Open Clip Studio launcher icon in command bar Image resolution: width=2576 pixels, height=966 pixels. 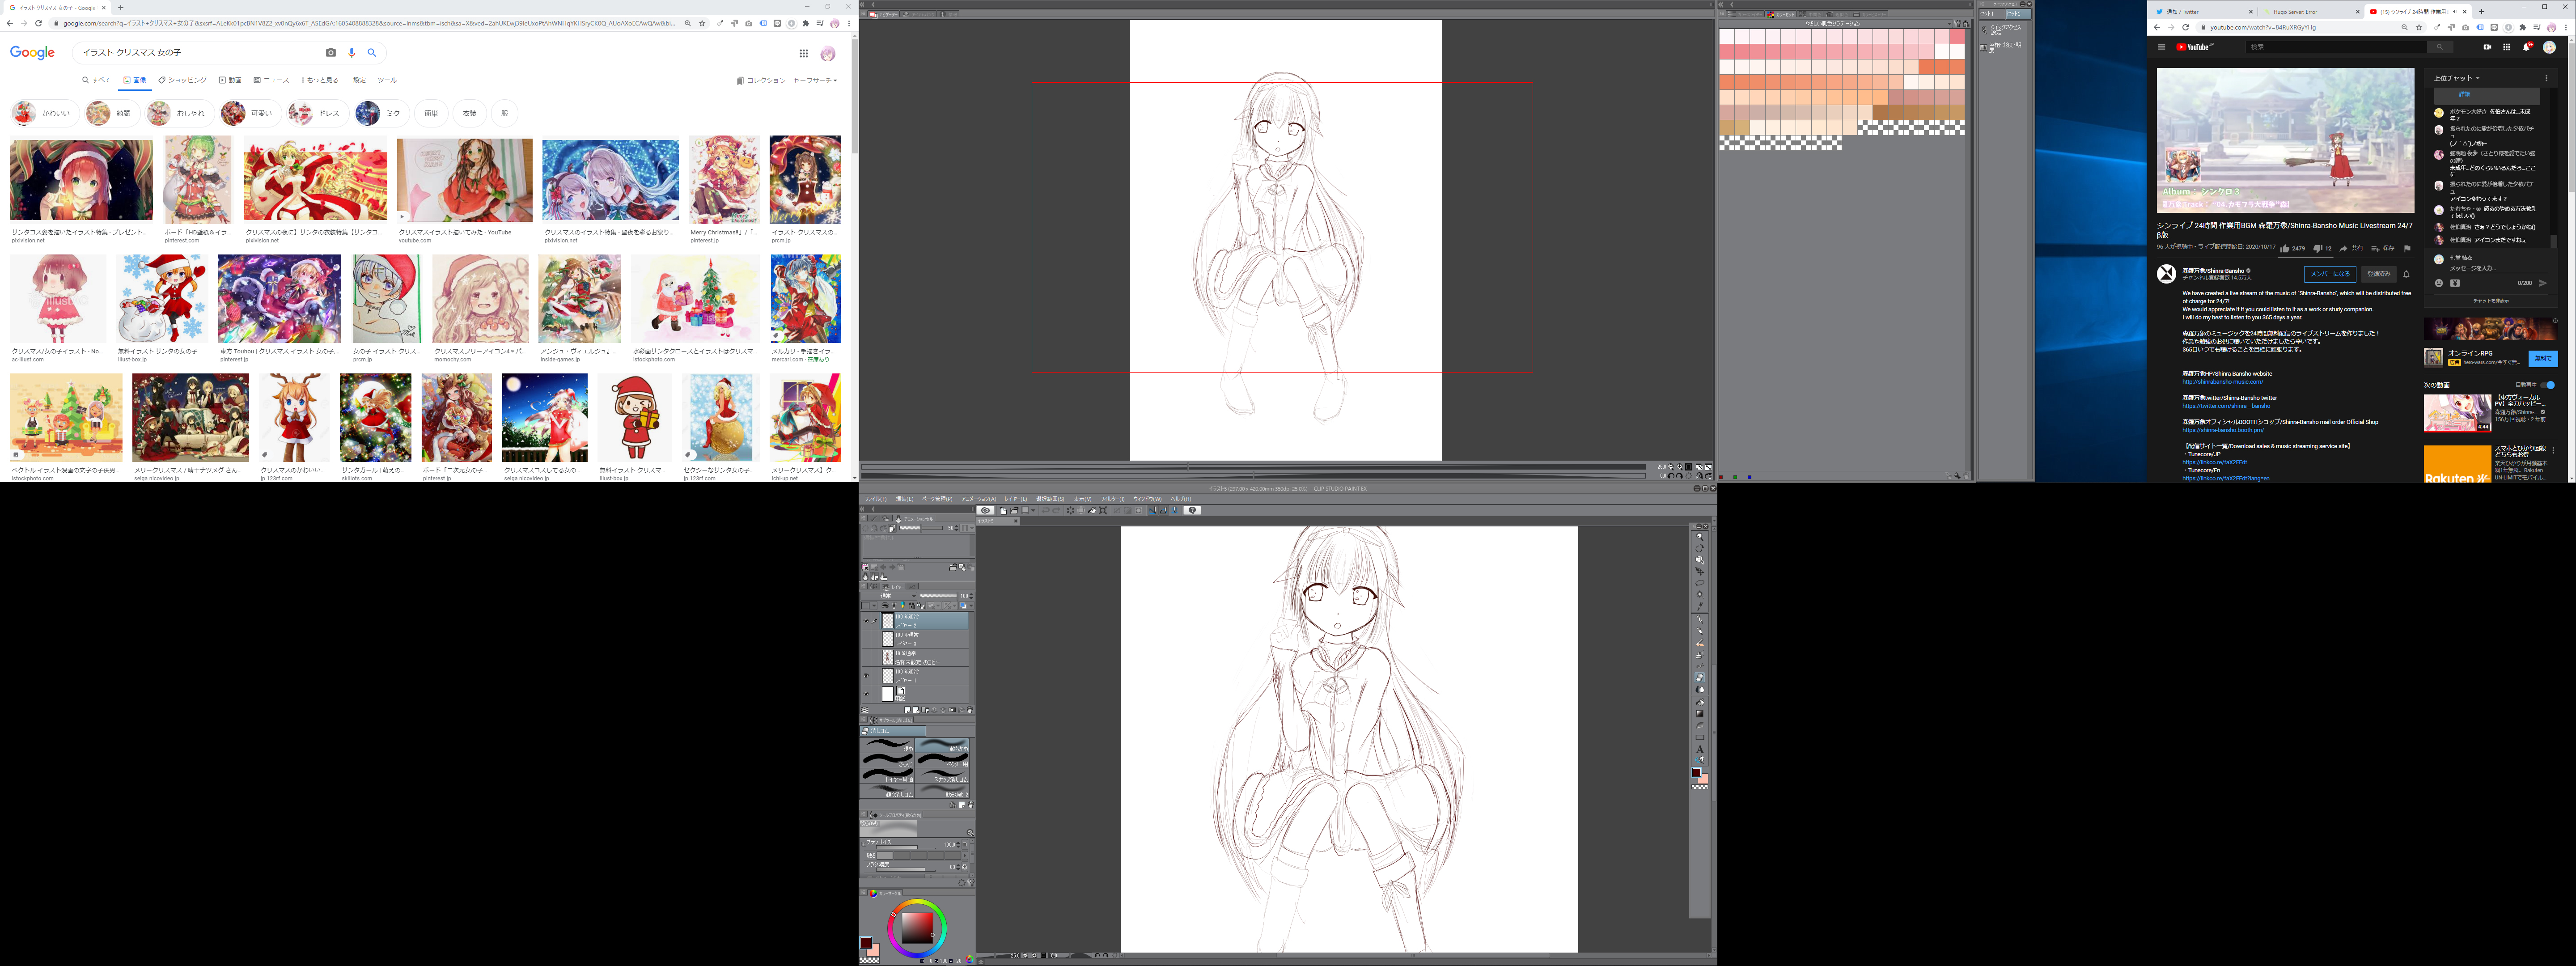[986, 510]
